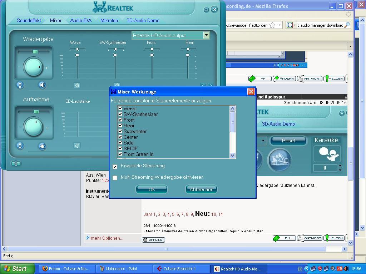The width and height of the screenshot is (366, 274).
Task: Open the Jam link number 11
Action: click(x=221, y=214)
